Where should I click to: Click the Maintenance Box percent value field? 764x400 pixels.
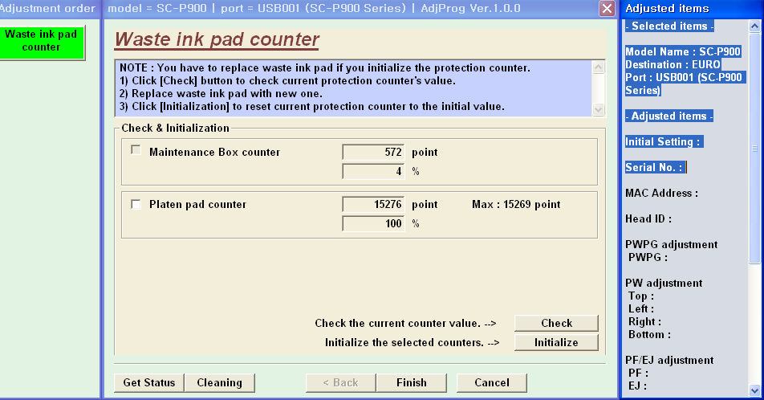click(374, 171)
